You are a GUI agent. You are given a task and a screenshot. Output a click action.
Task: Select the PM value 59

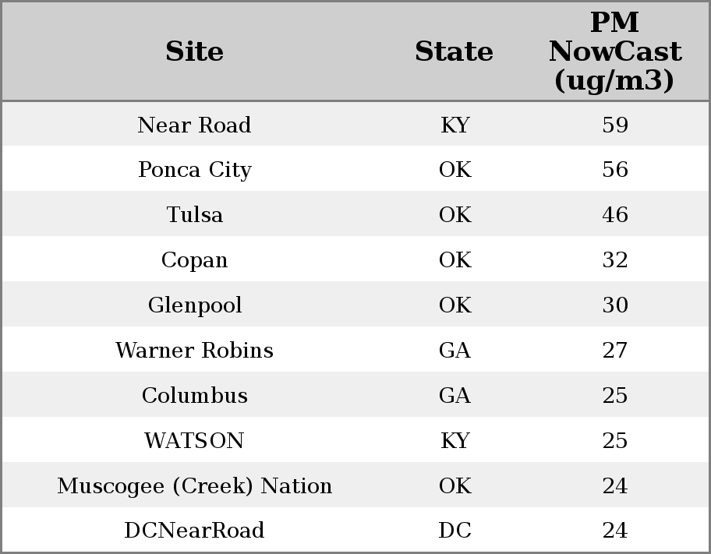[614, 125]
